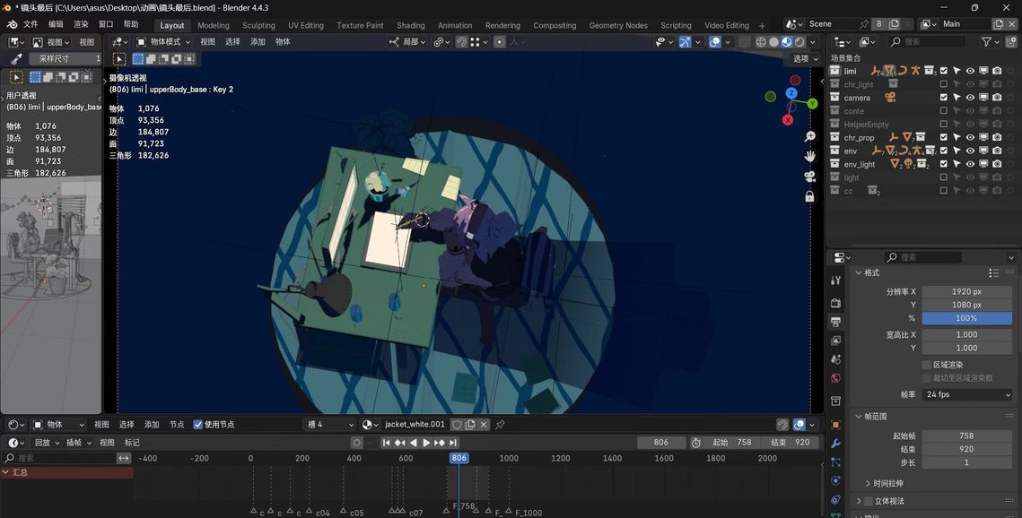Hide the chr_prop collection with eye icon
This screenshot has height=518, width=1022.
pyautogui.click(x=970, y=137)
